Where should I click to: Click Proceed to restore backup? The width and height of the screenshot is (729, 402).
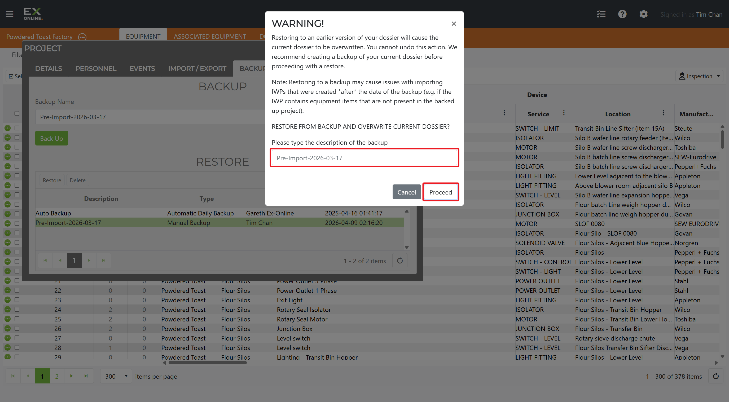pyautogui.click(x=441, y=192)
